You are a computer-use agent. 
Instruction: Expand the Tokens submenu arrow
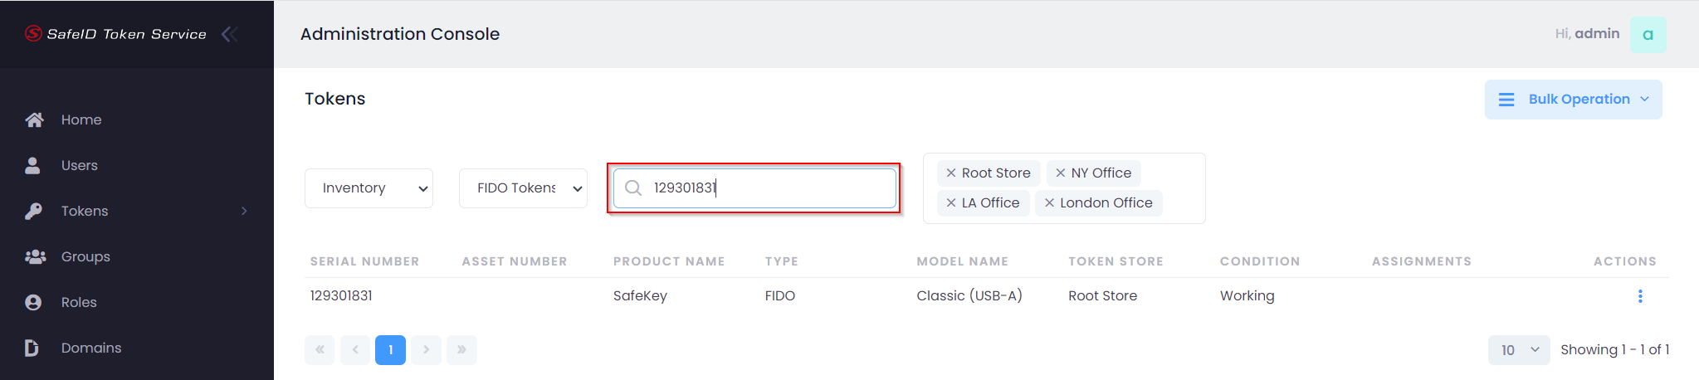pyautogui.click(x=244, y=211)
